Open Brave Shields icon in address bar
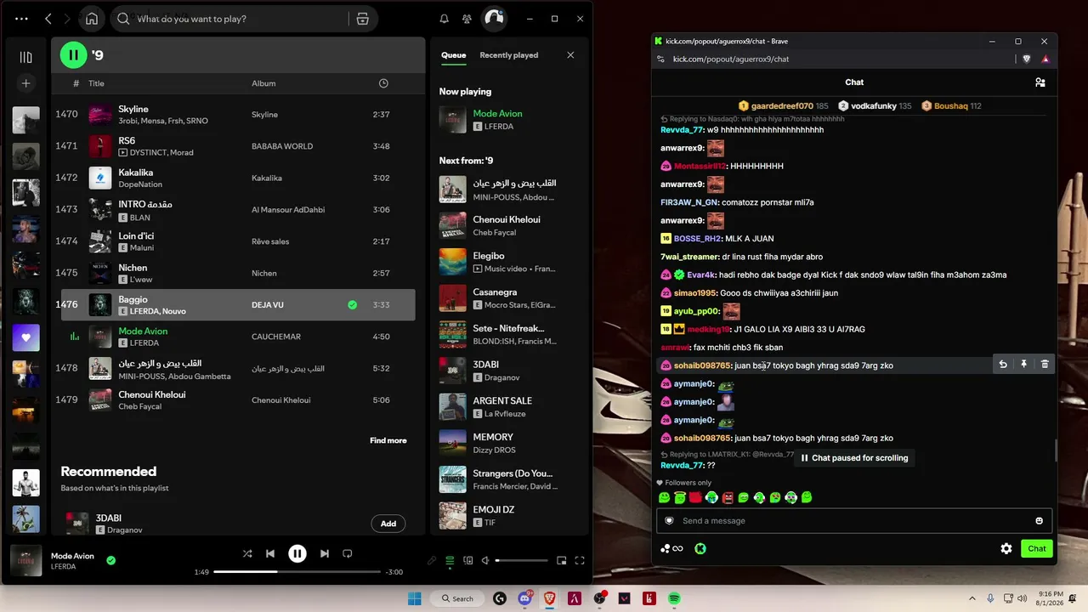Image resolution: width=1088 pixels, height=612 pixels. click(1026, 59)
